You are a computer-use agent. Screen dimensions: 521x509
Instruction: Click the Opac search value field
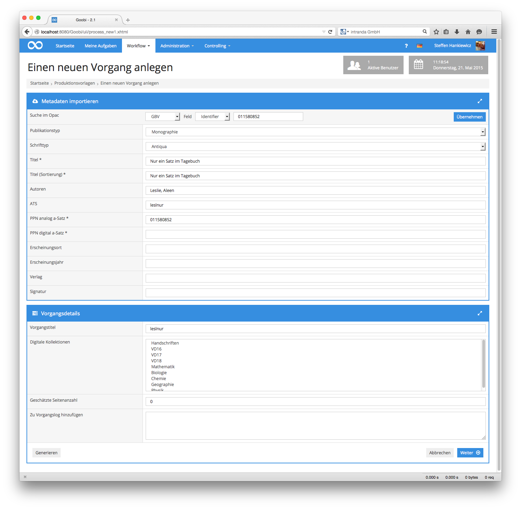click(x=268, y=117)
